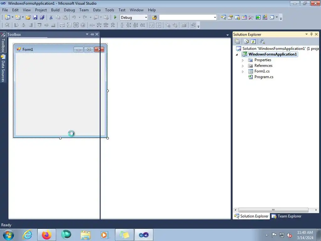Open the Find combo box dropdown arrow
Viewport: 321px width, 241px height.
coord(215,18)
